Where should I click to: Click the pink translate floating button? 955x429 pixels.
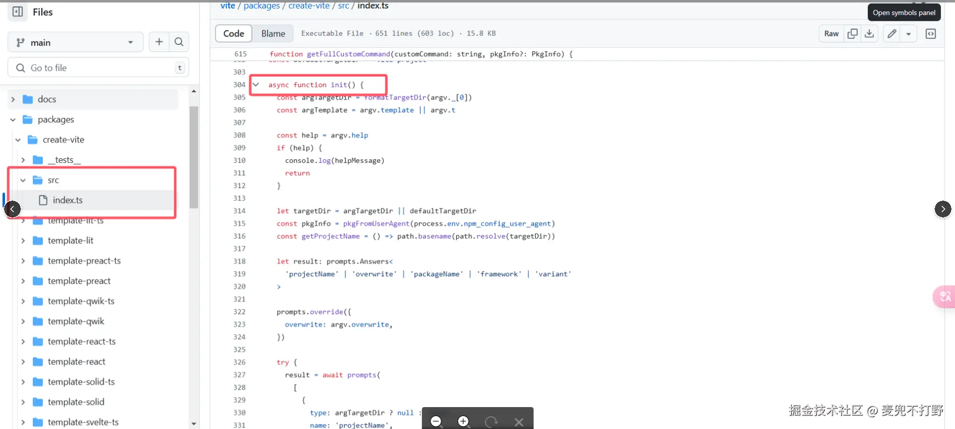coord(944,297)
